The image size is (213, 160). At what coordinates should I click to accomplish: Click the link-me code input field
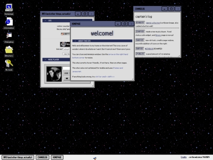67,49
